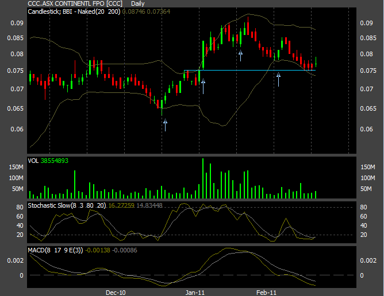Click the Bollinger value 0.08746
Viewport: 384px width, 296px height.
133,11
